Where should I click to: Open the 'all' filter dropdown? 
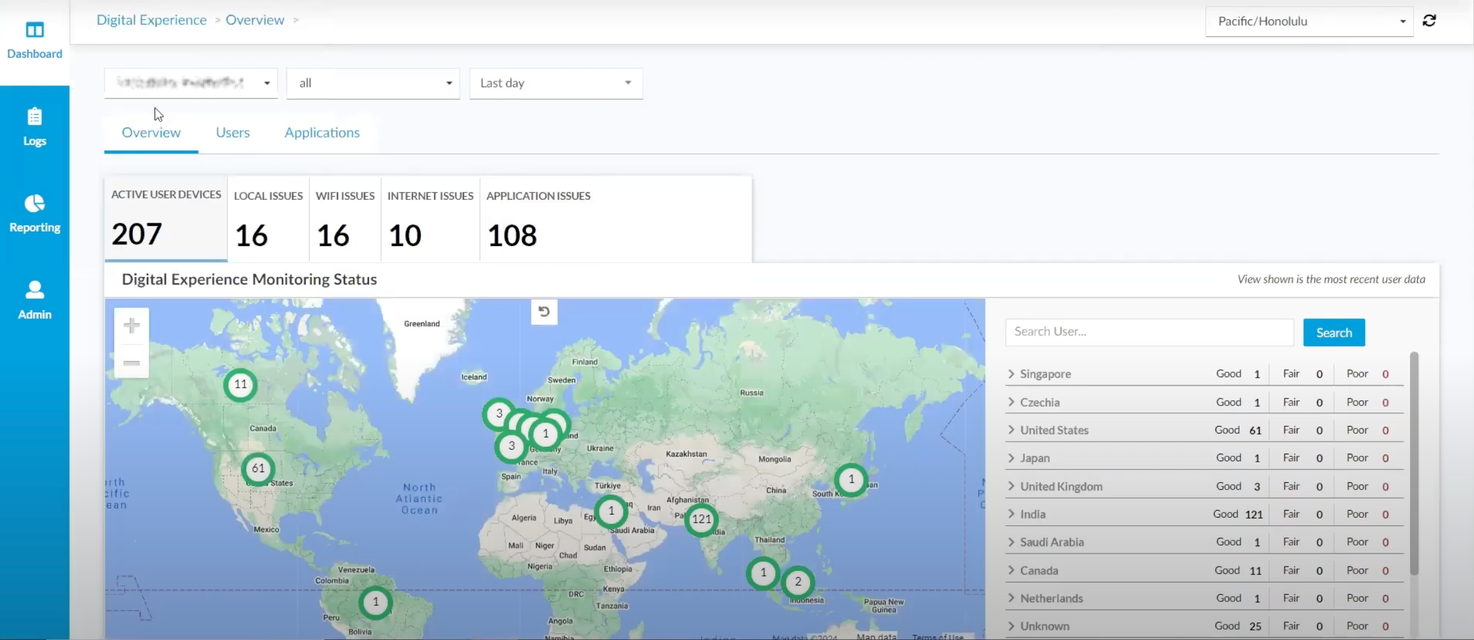(372, 84)
